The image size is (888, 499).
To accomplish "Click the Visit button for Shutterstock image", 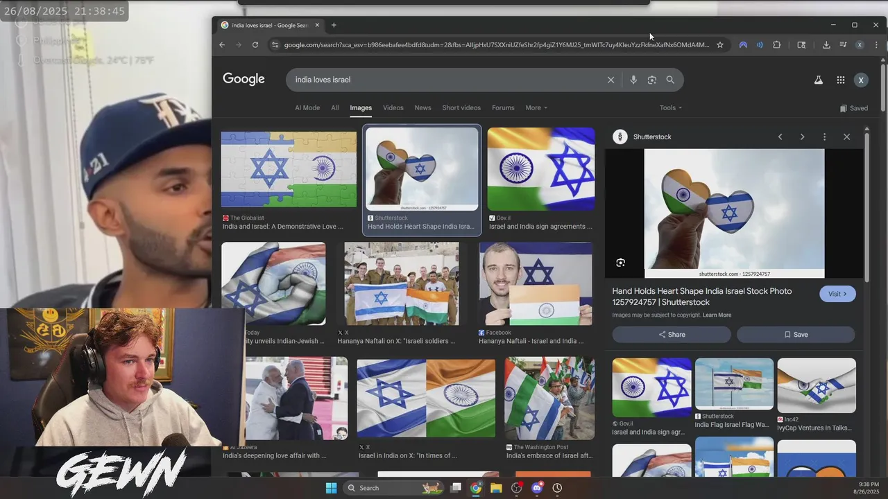I will 837,294.
